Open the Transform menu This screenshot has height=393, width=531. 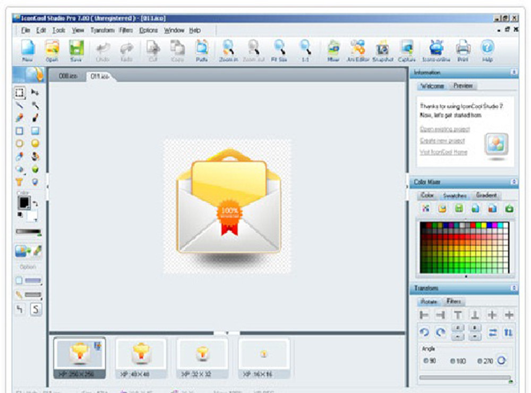(x=102, y=30)
